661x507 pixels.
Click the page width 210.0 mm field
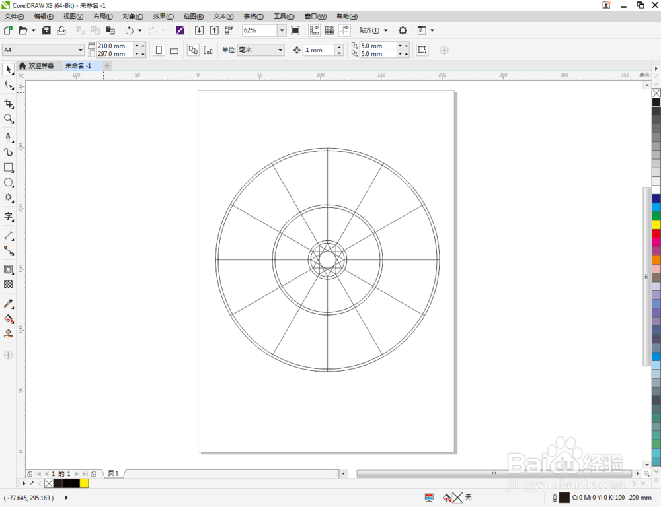point(115,46)
